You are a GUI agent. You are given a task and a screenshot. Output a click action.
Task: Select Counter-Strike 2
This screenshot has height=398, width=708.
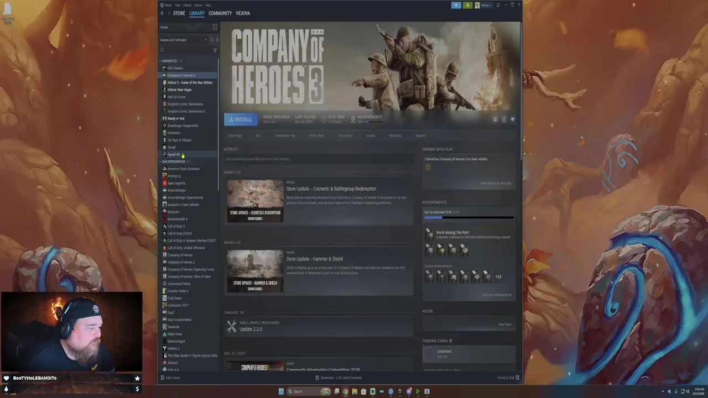point(178,291)
